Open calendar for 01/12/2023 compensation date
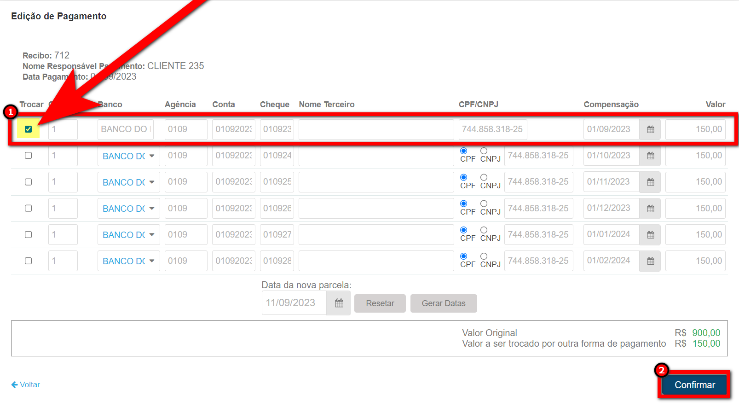Image resolution: width=739 pixels, height=413 pixels. coord(650,209)
